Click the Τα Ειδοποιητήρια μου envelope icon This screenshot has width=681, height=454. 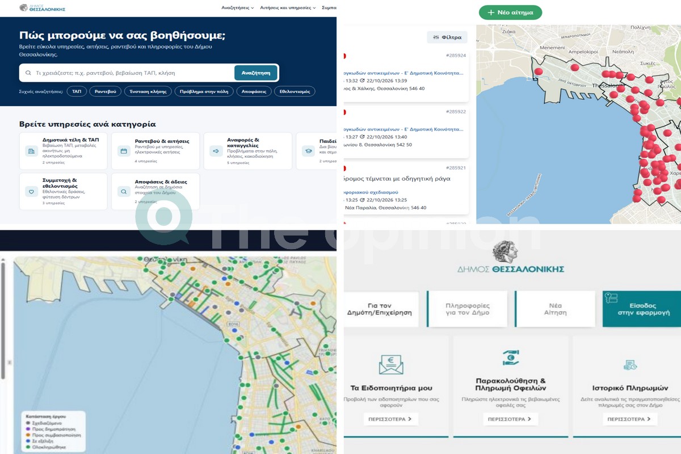[391, 364]
